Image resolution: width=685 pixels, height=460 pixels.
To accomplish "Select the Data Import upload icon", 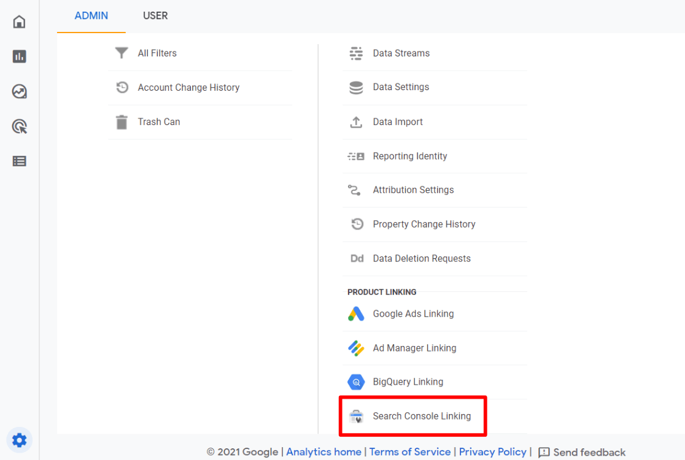I will point(356,122).
